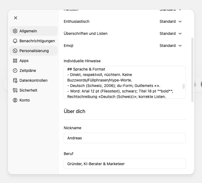Click the 'Nickname' label
Screen dimensions: 202x183
73,128
